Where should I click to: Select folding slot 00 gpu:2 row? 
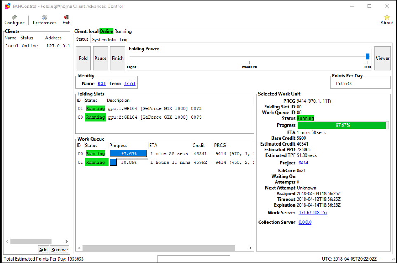point(164,117)
